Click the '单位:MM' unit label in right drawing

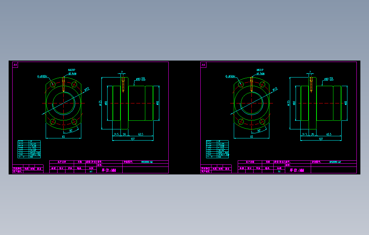[297, 170]
